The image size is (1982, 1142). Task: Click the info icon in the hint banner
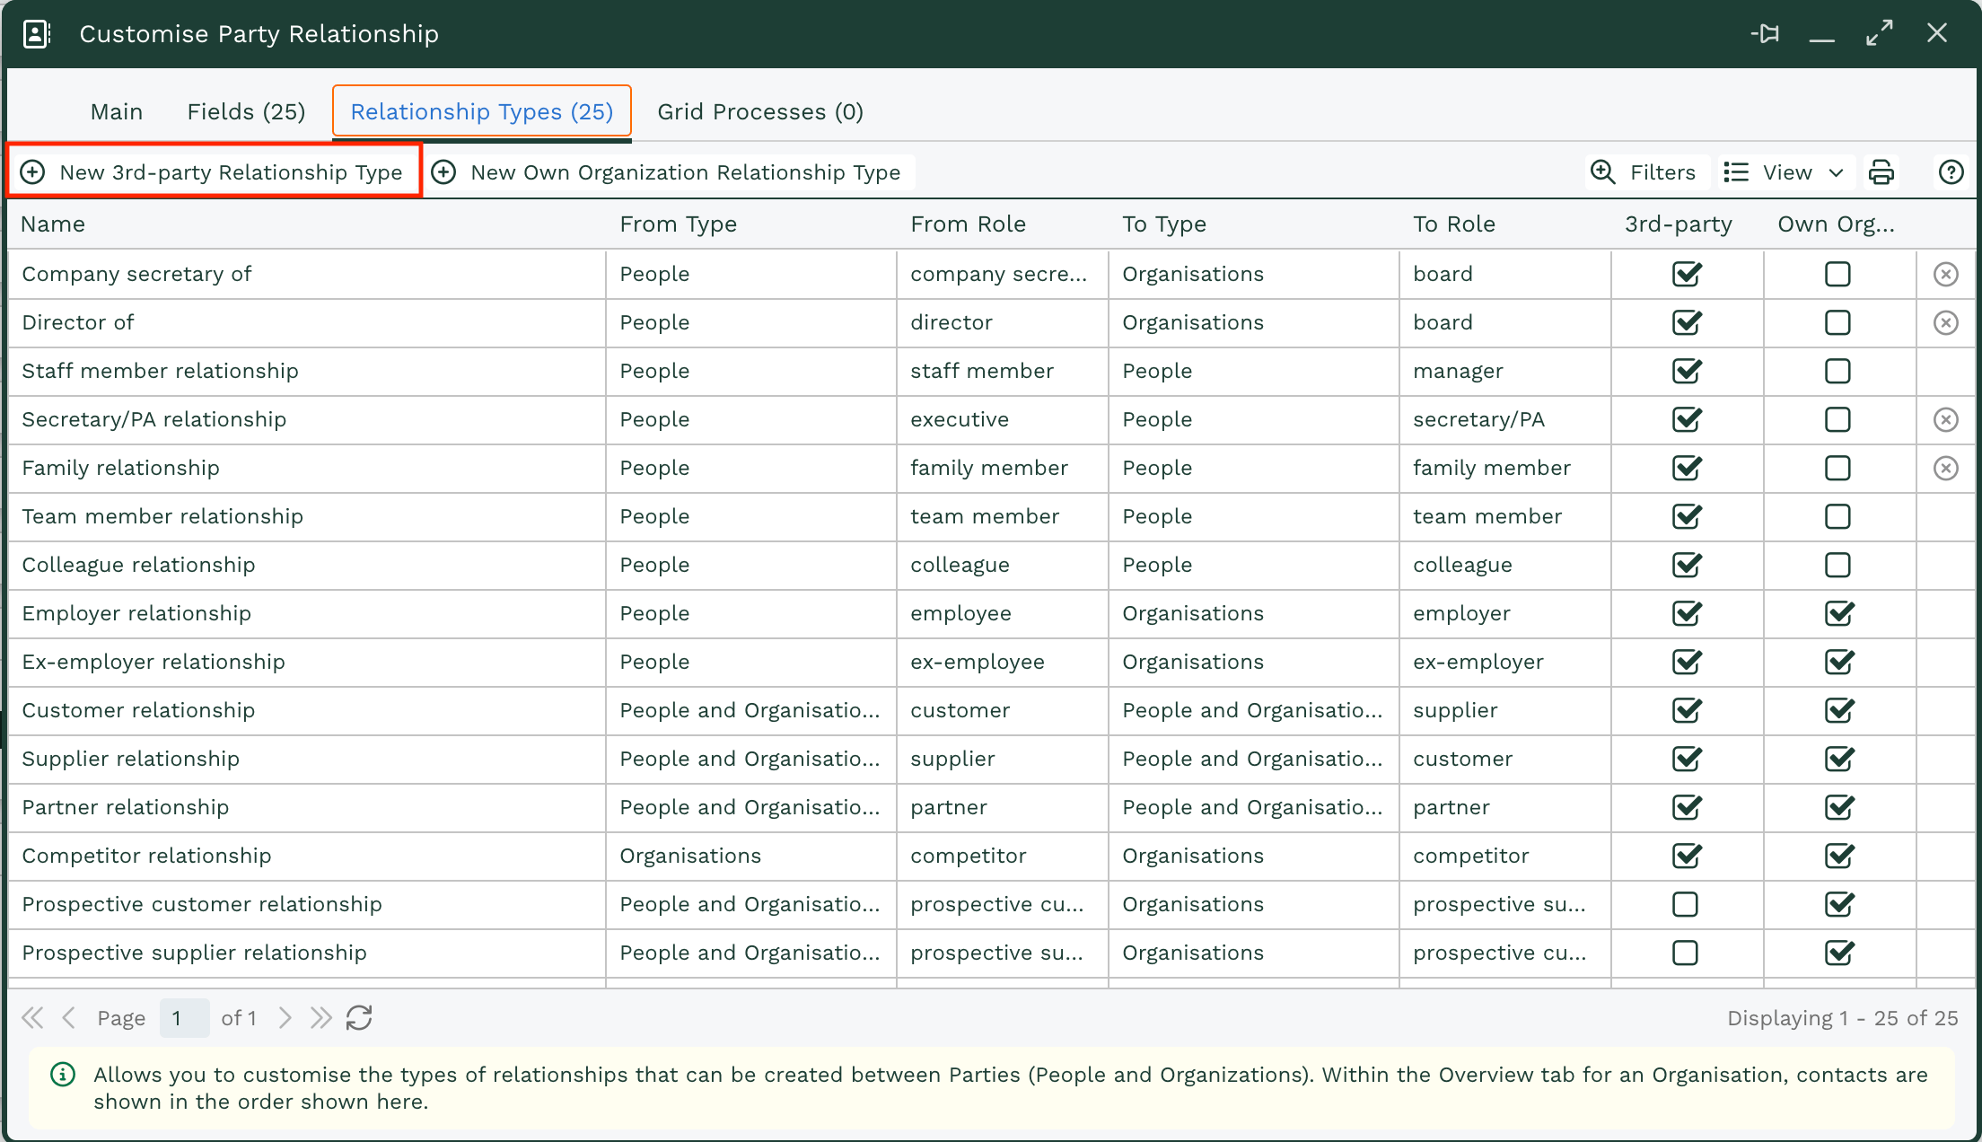pyautogui.click(x=63, y=1074)
